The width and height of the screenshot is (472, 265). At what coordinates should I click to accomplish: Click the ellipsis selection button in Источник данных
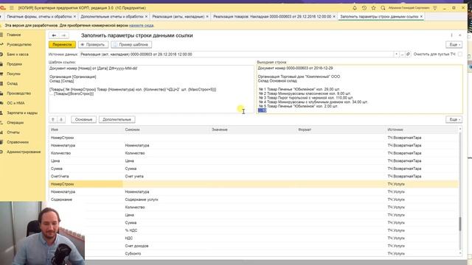[402, 54]
